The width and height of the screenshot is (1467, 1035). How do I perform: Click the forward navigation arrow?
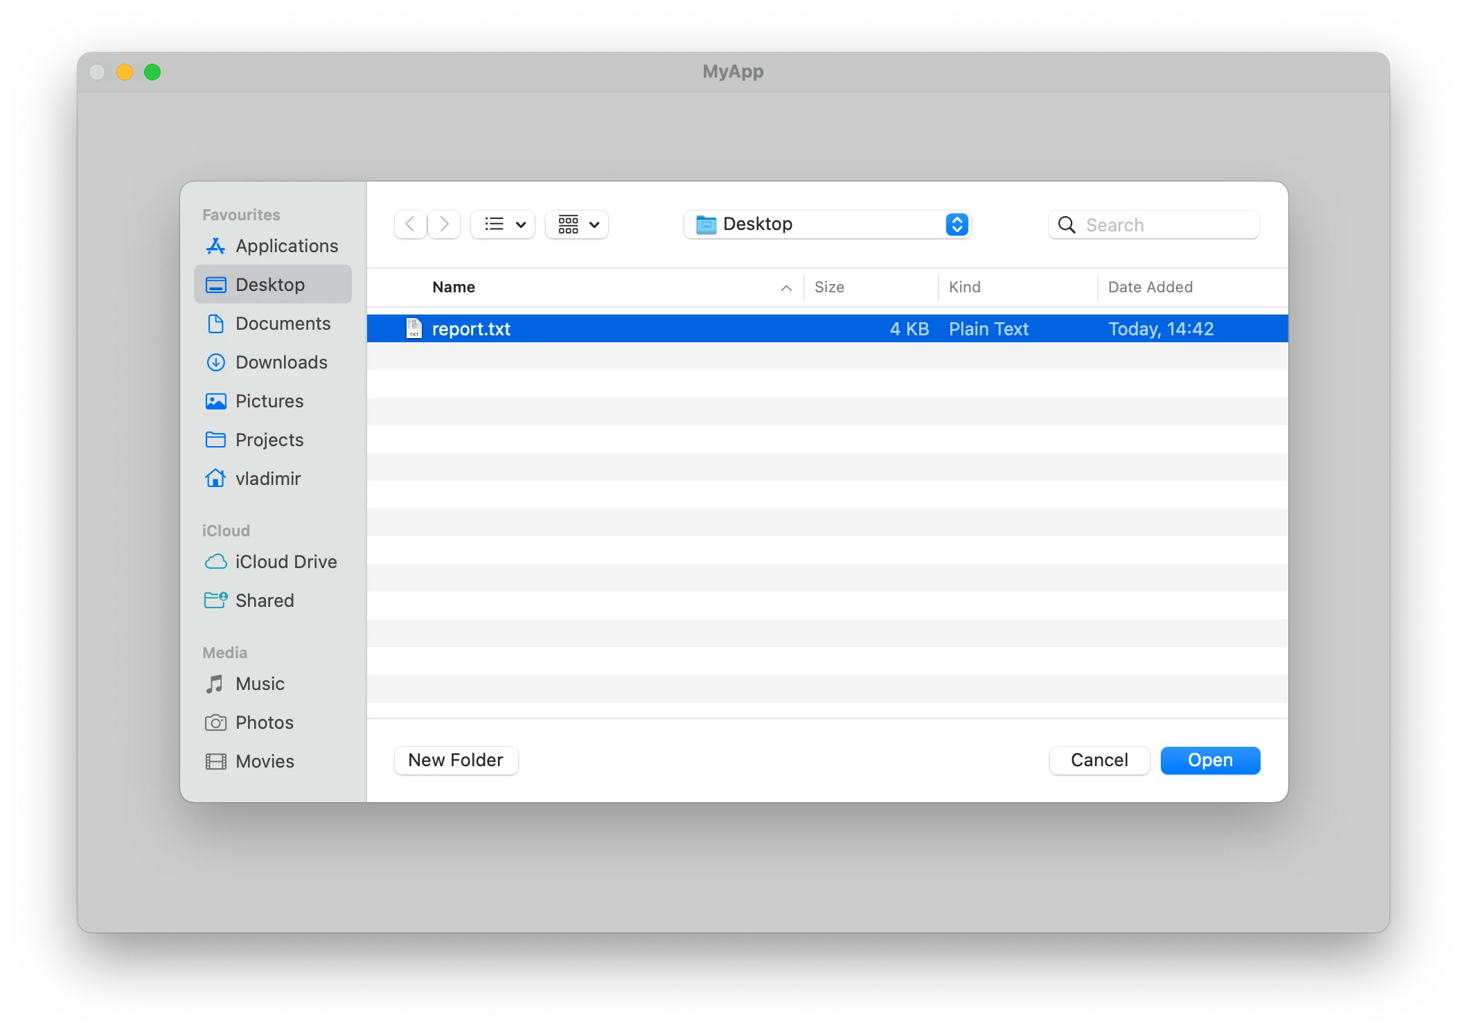coord(443,223)
